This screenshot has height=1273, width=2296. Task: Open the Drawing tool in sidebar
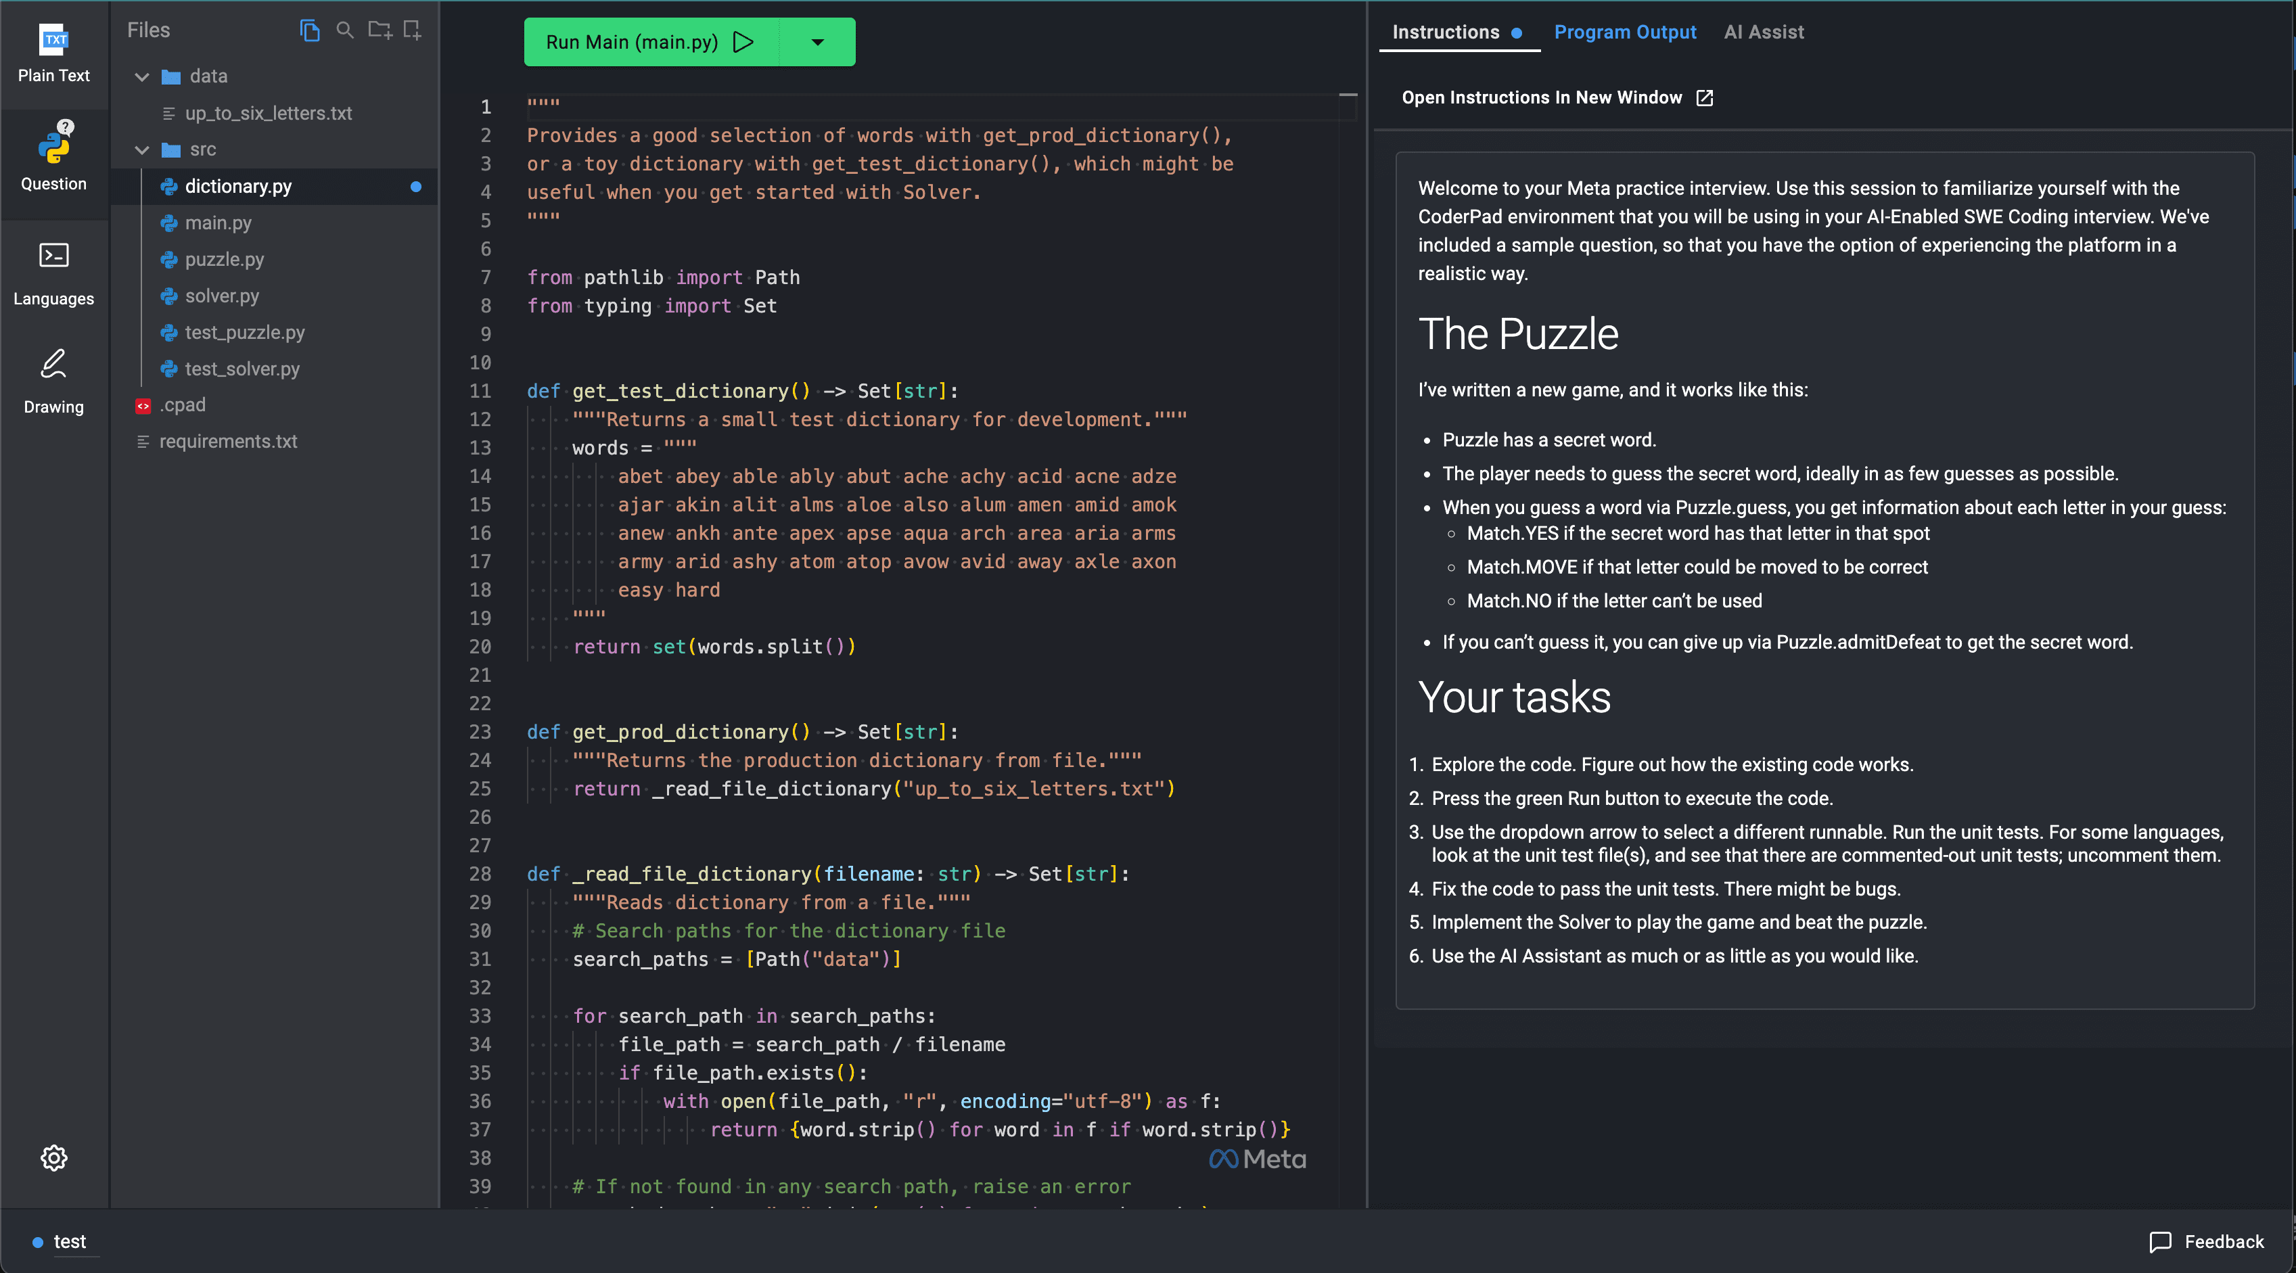(x=53, y=381)
